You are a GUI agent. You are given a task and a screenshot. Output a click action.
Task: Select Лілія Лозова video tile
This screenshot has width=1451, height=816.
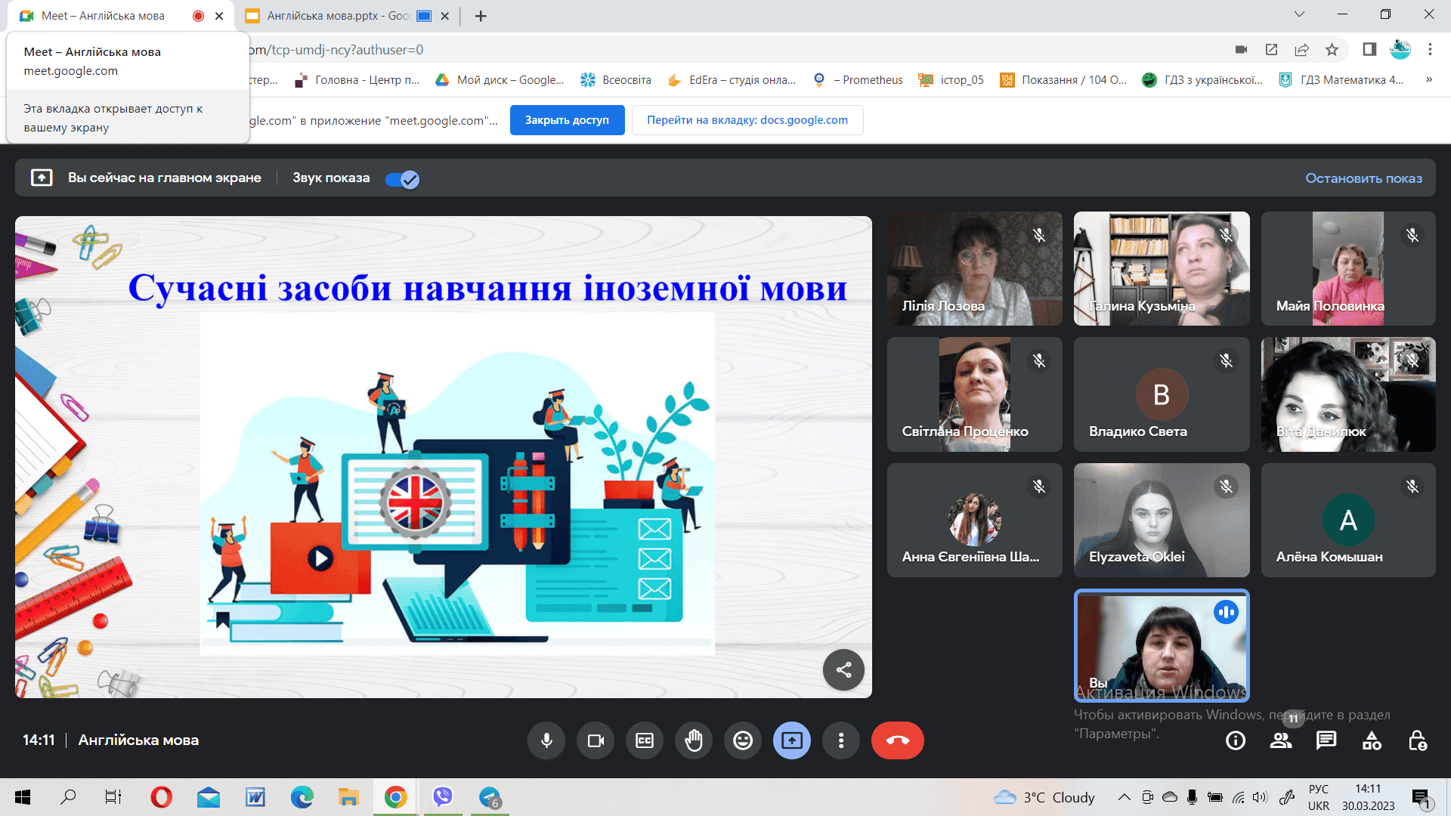pyautogui.click(x=974, y=268)
